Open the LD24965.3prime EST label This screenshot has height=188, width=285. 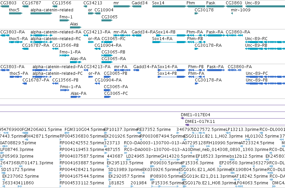click(x=143, y=156)
